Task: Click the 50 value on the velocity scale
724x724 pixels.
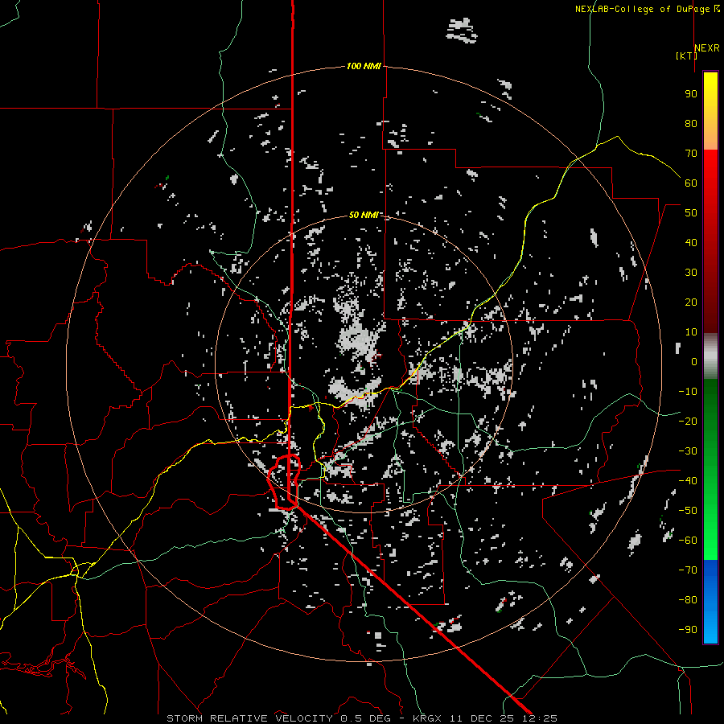Action: [691, 213]
